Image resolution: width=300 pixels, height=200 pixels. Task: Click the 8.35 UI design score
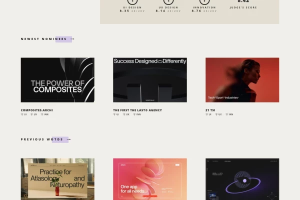(124, 11)
